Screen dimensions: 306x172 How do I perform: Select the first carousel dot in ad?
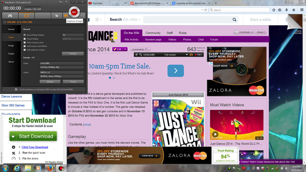click(x=110, y=78)
